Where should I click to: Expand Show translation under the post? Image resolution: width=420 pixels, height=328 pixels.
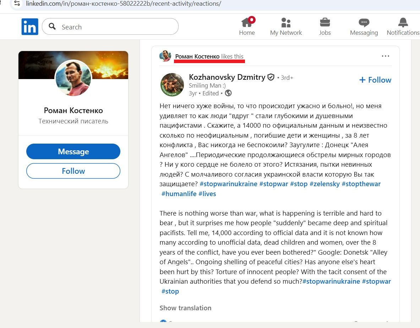tap(185, 308)
